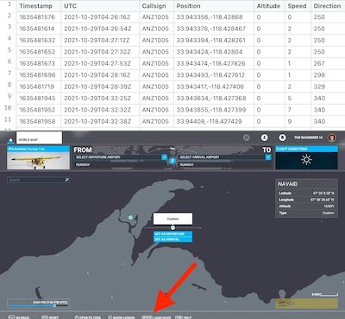Choose Set as Arrival

tap(172, 239)
